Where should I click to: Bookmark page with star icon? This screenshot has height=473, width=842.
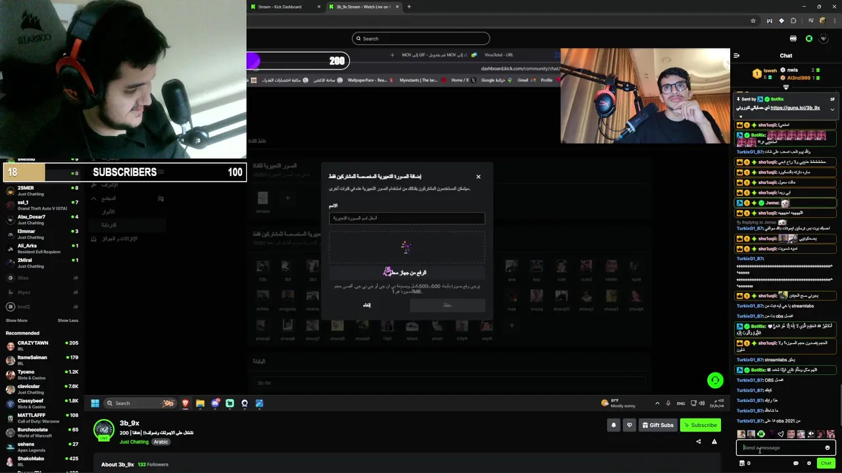(753, 21)
